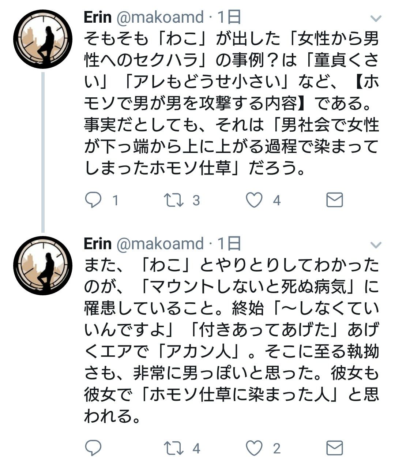
Task: Open the first tweet's 1日 timestamp
Action: tap(229, 17)
